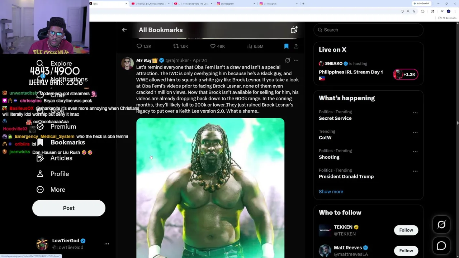459x258 pixels.
Task: Switch to the Homelander YouTube tab
Action: point(193,4)
